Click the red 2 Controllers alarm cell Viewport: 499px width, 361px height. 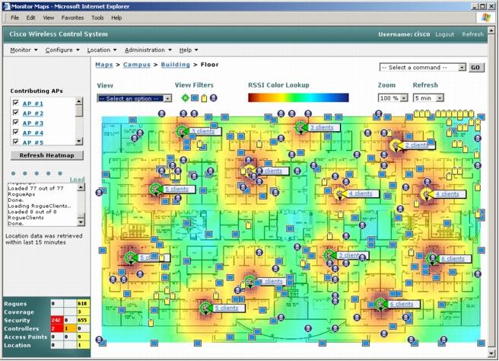click(x=56, y=328)
